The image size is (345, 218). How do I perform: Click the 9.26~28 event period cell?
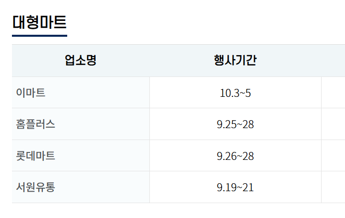[235, 156]
